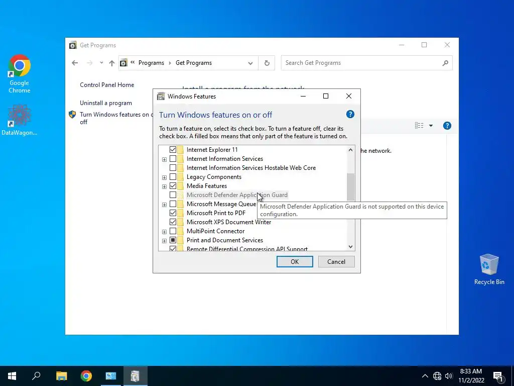Click Get Programs breadcrumb segment
The width and height of the screenshot is (514, 386).
(x=194, y=63)
